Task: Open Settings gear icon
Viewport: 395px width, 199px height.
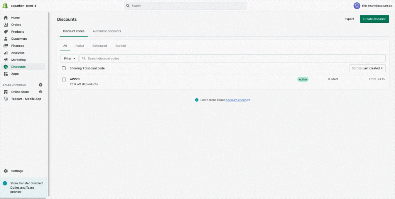Action: pyautogui.click(x=6, y=171)
